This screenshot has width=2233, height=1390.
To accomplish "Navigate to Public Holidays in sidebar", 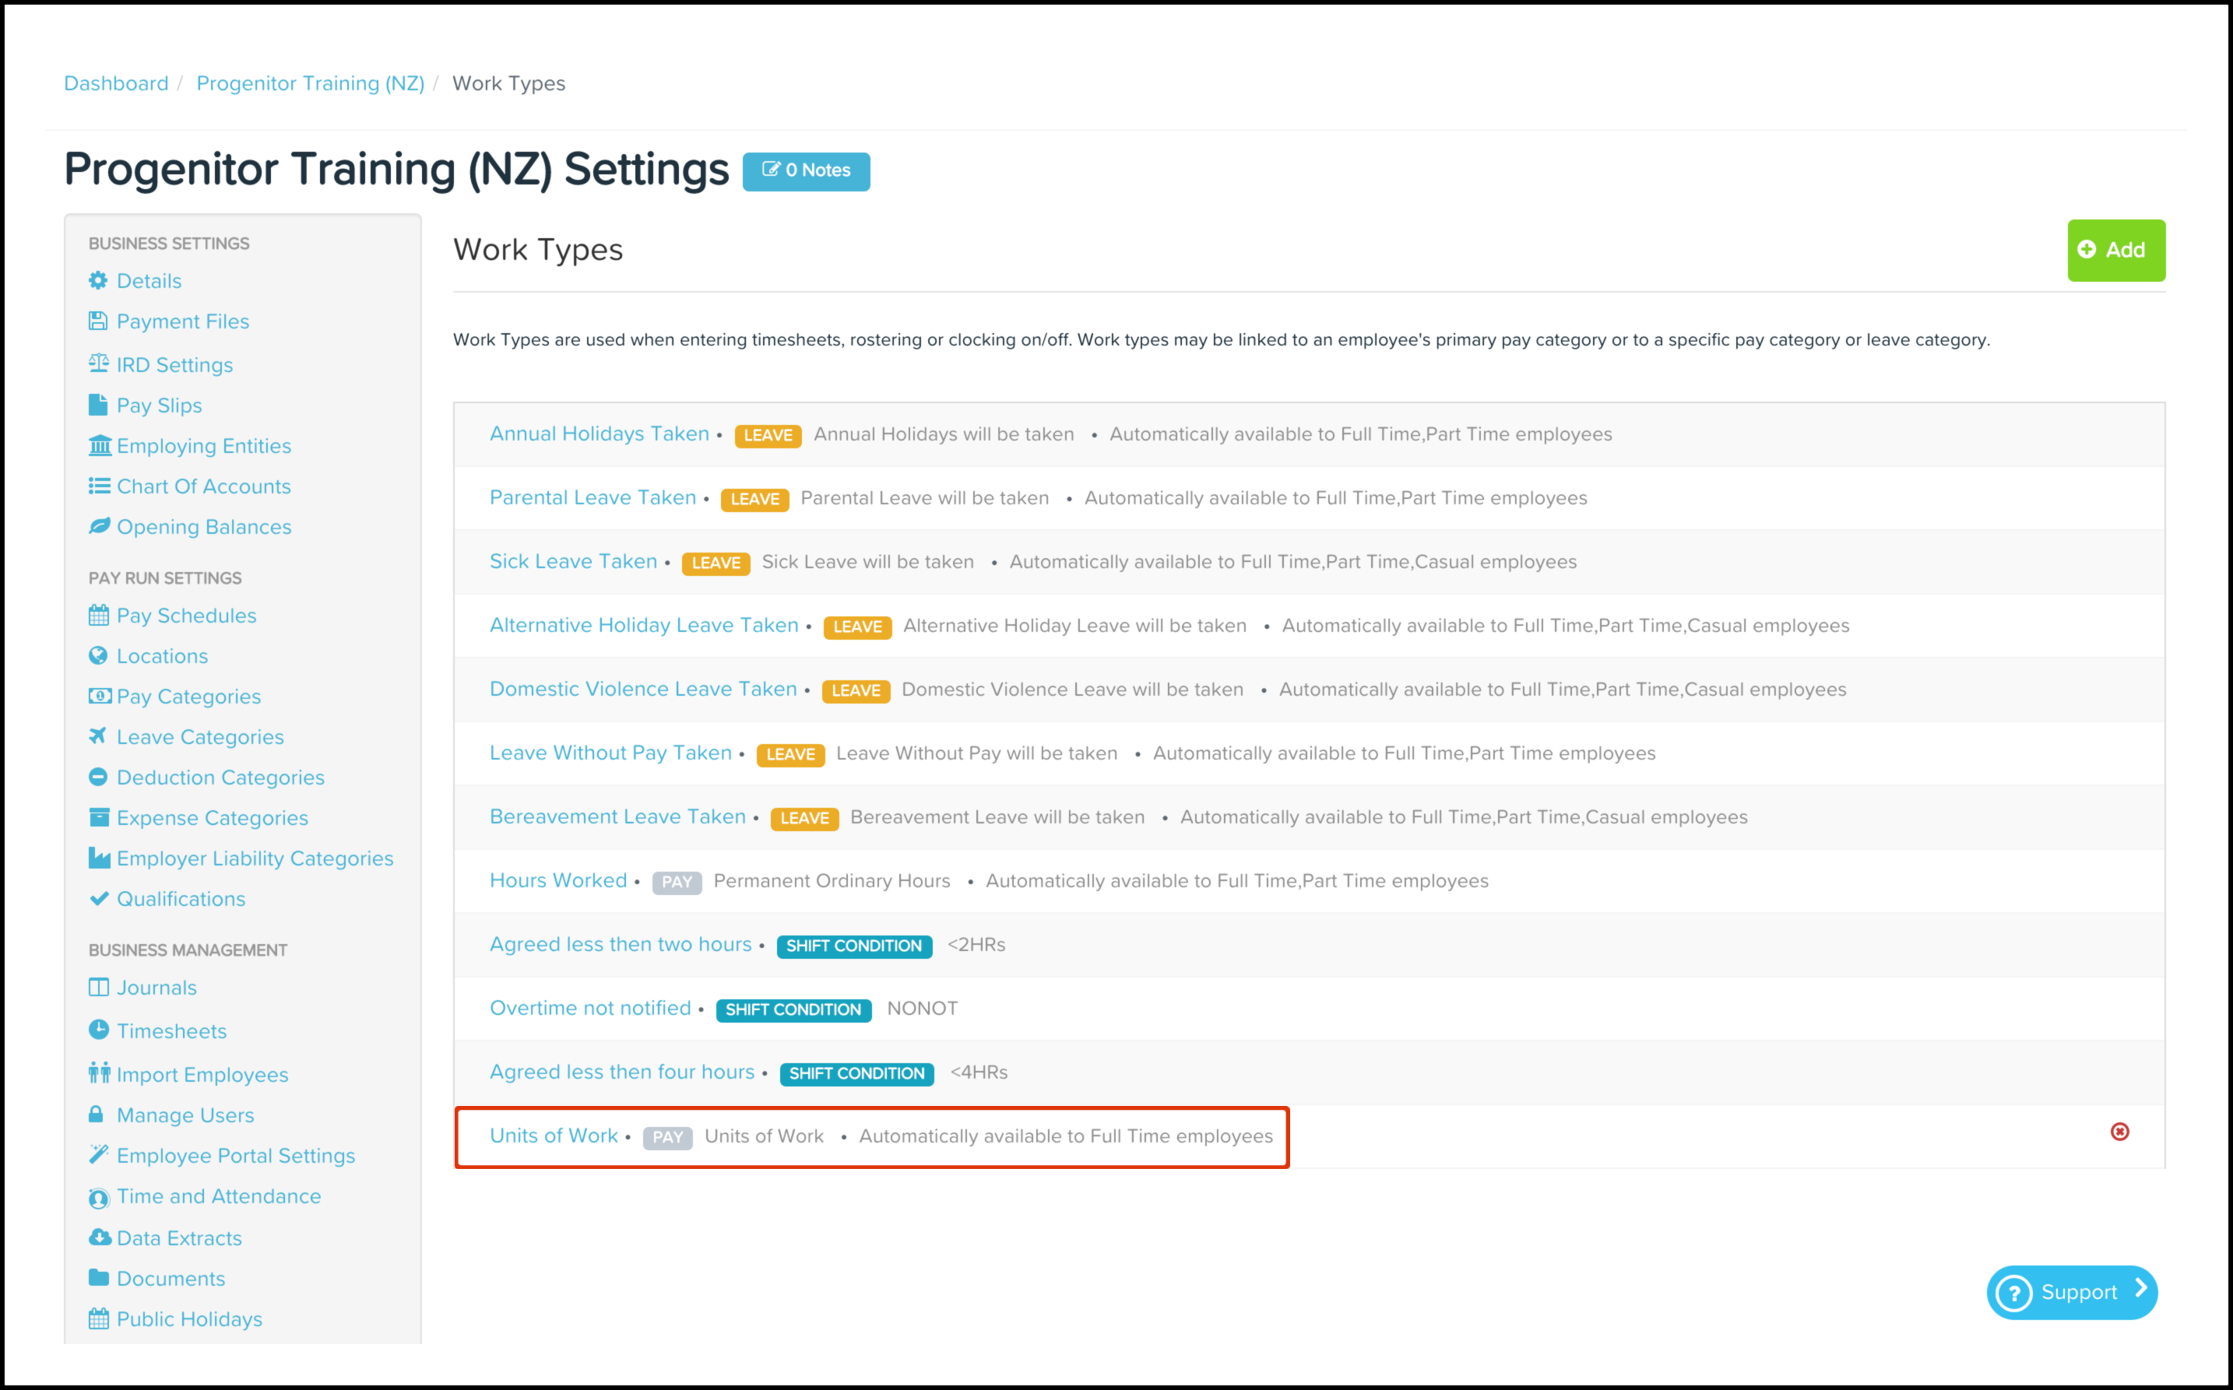I will 189,1319.
